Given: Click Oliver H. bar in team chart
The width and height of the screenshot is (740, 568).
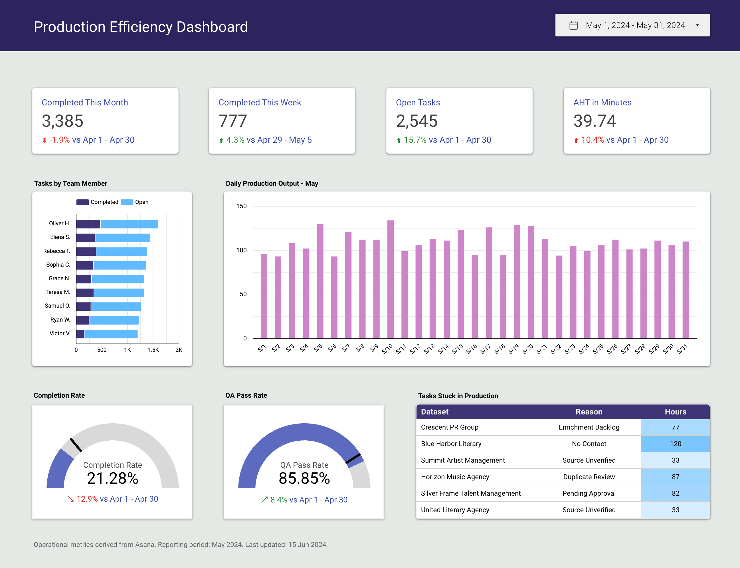Looking at the screenshot, I should tap(117, 224).
